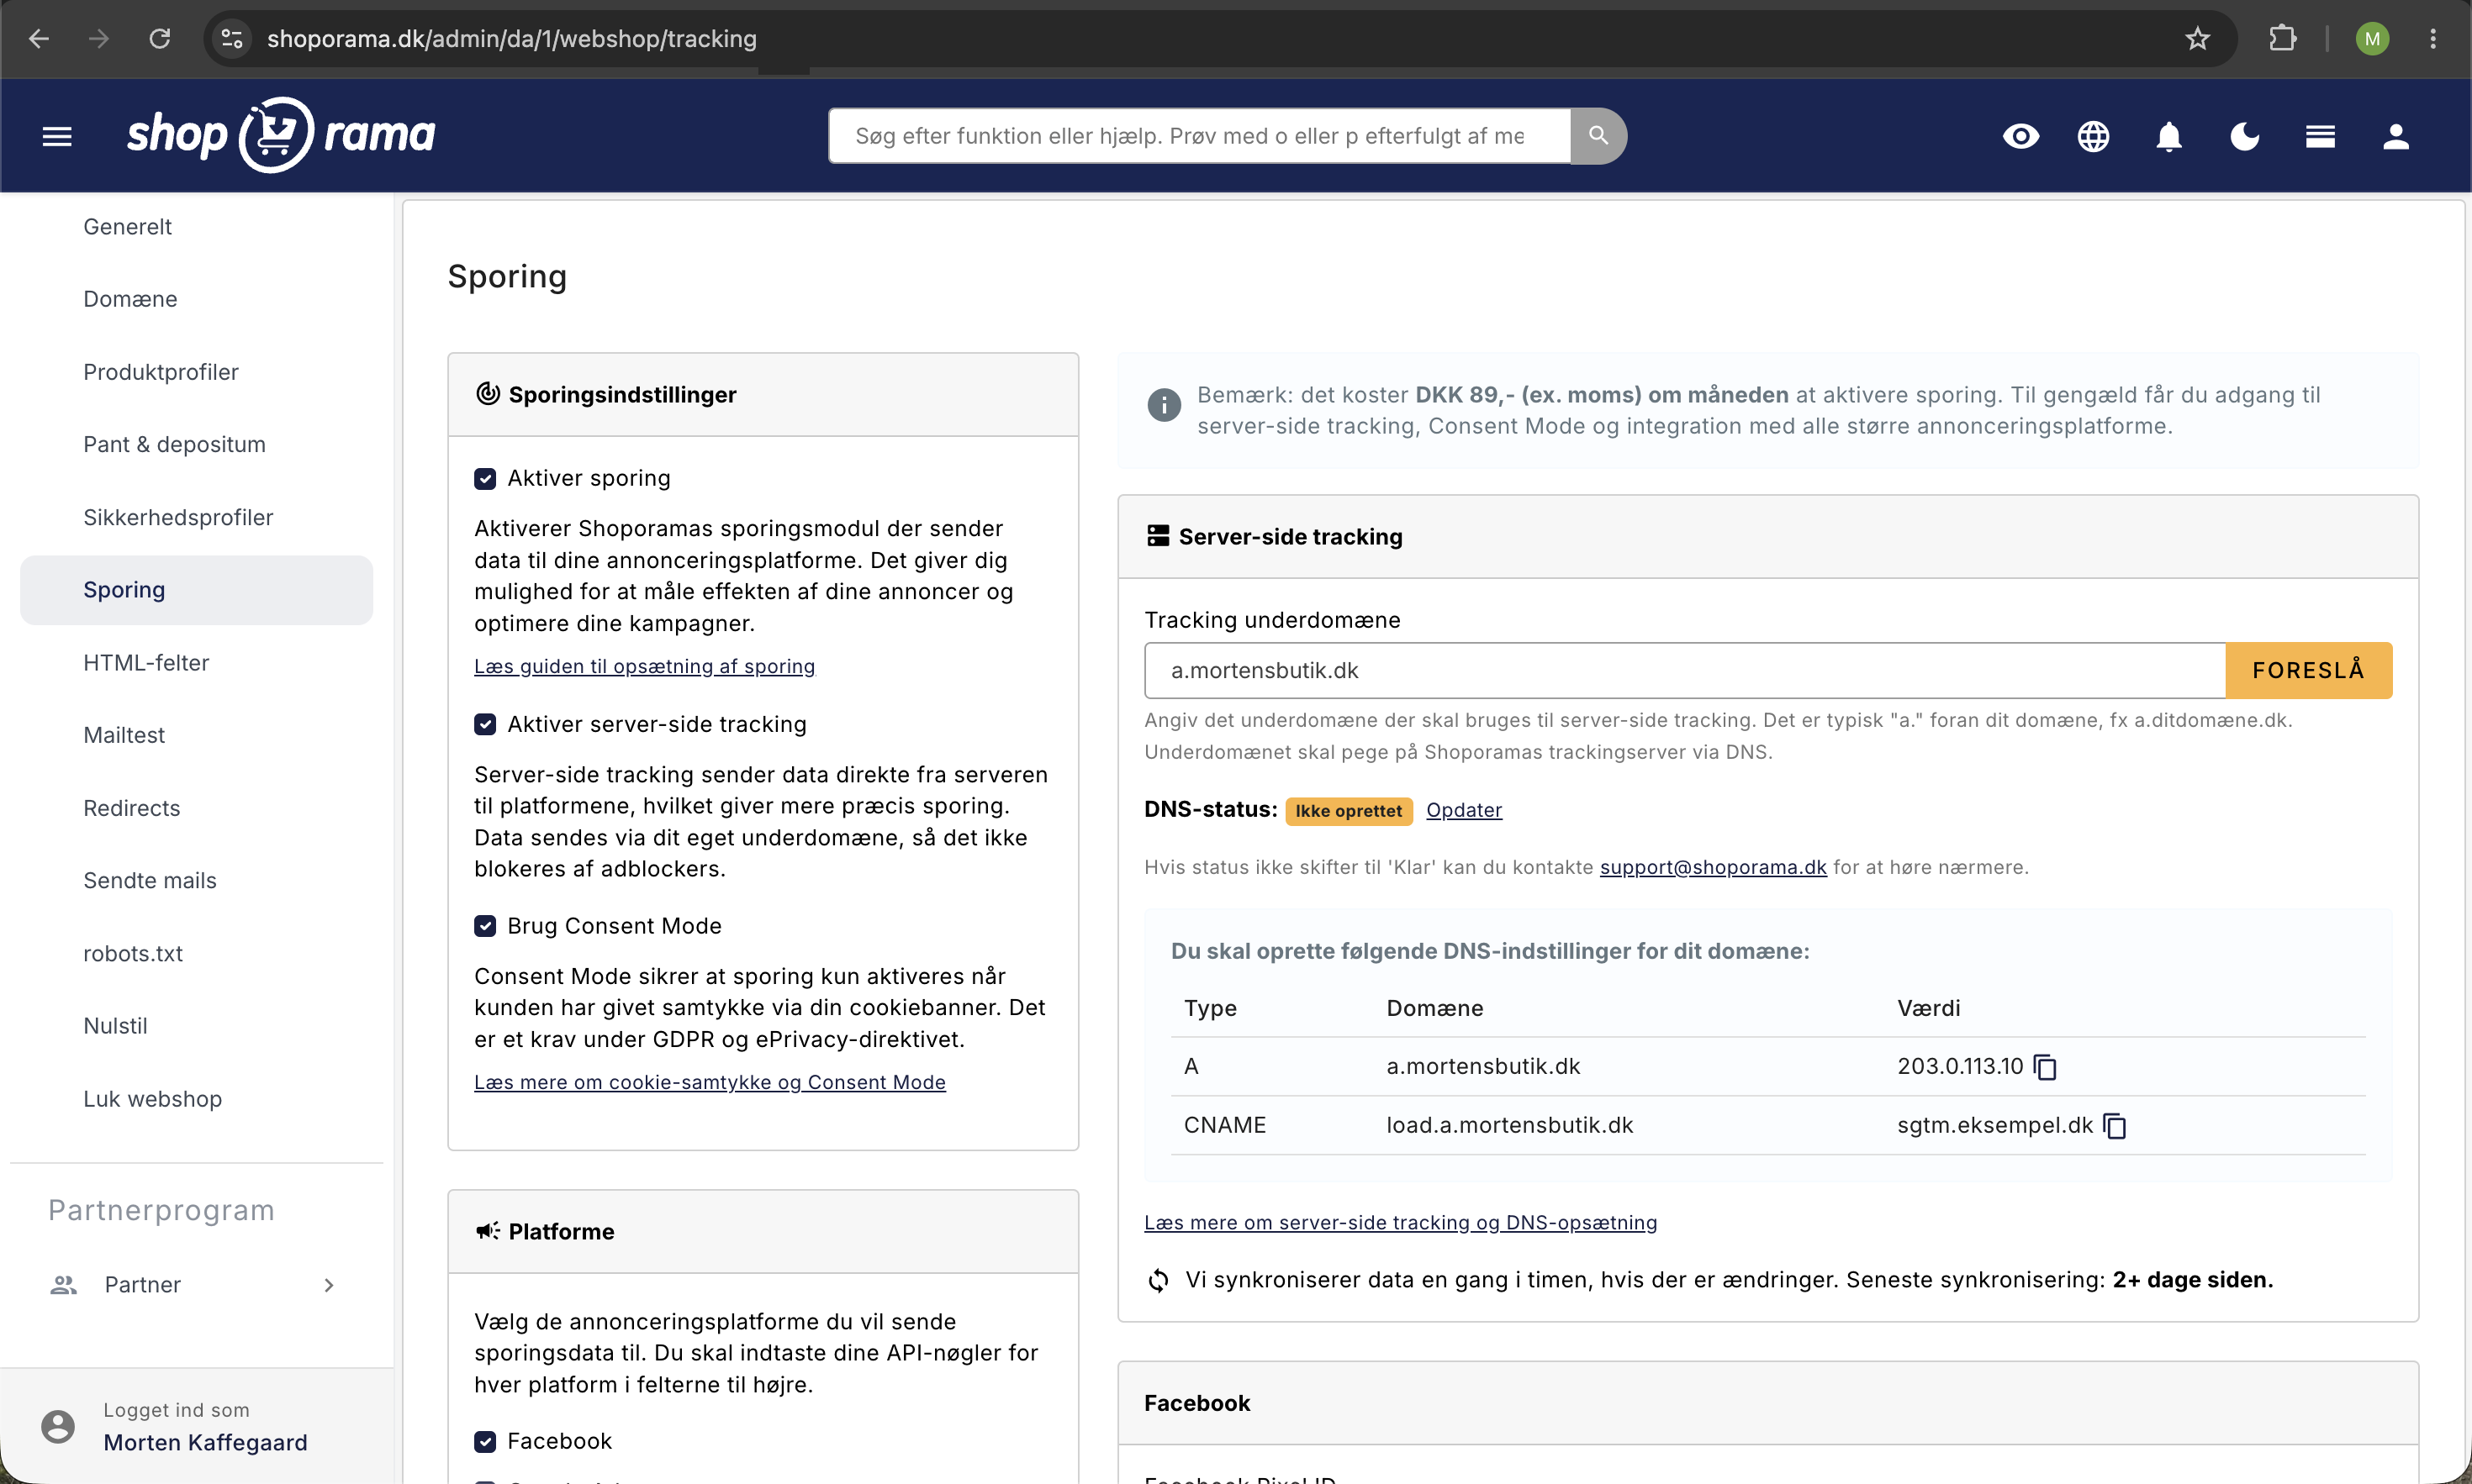Copy the 203.0.113.10 value

point(2045,1067)
